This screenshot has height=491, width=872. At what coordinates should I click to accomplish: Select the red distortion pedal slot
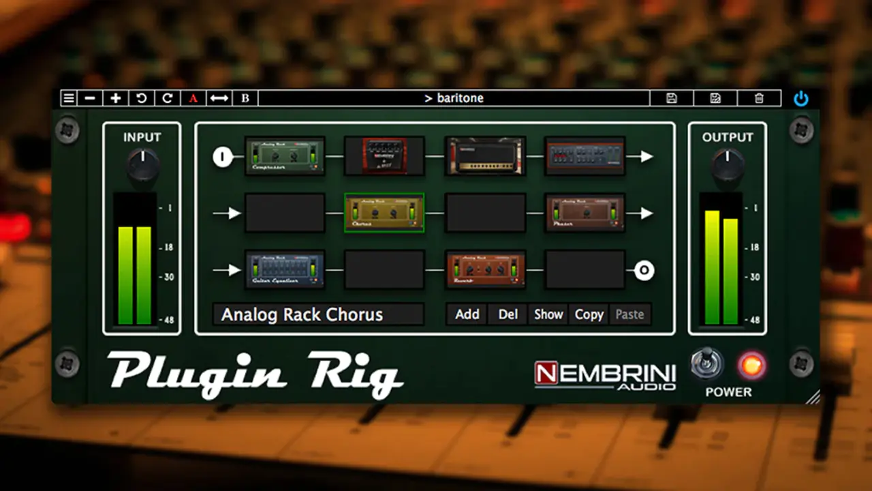384,156
